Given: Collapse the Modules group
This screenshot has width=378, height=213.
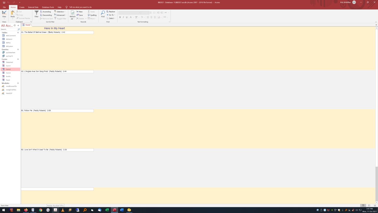Looking at the screenshot, I should pyautogui.click(x=18, y=83).
